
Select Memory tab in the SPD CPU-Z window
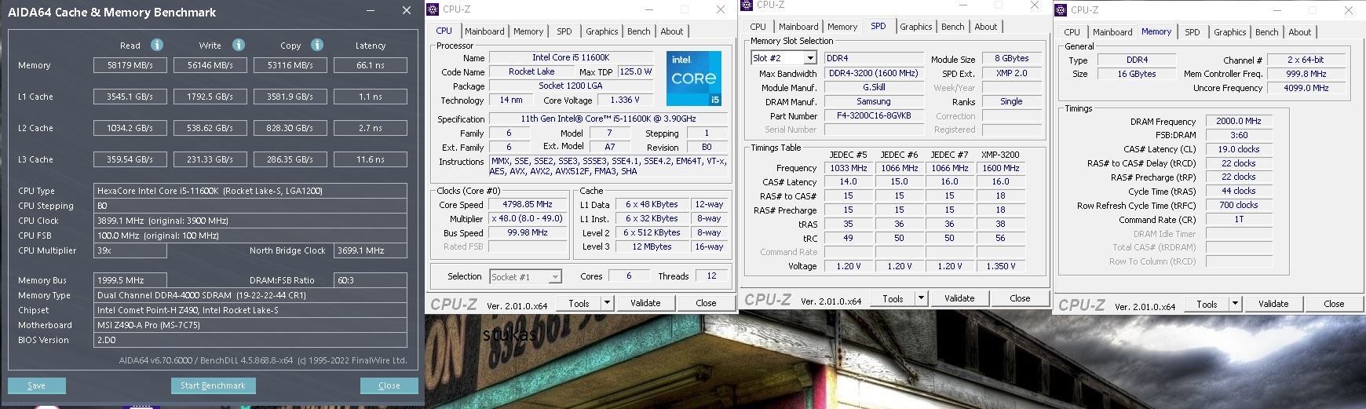tap(842, 27)
